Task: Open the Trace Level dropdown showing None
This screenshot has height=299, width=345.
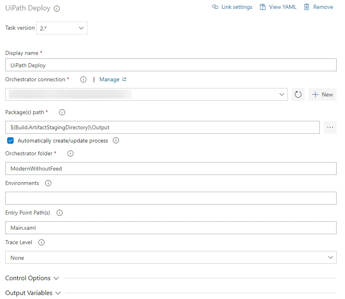Action: pos(171,257)
